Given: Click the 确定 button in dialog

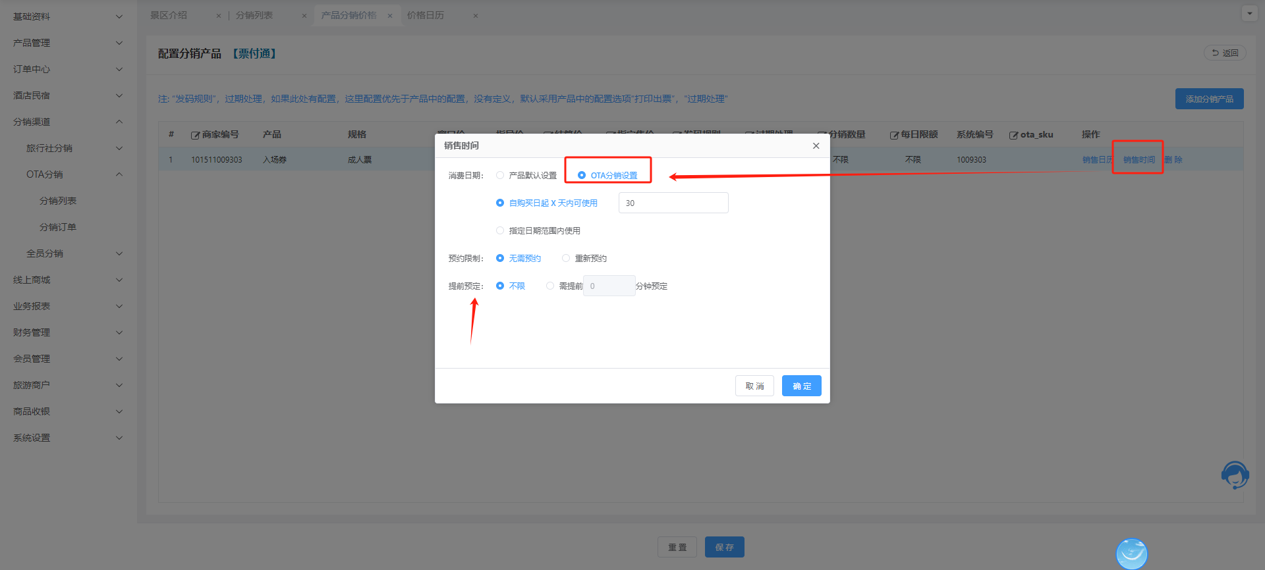Looking at the screenshot, I should (801, 386).
